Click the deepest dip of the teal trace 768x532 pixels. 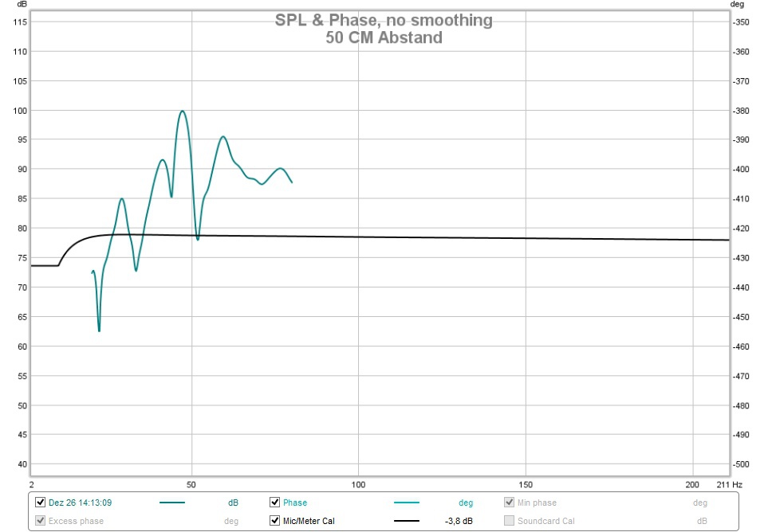tap(100, 331)
